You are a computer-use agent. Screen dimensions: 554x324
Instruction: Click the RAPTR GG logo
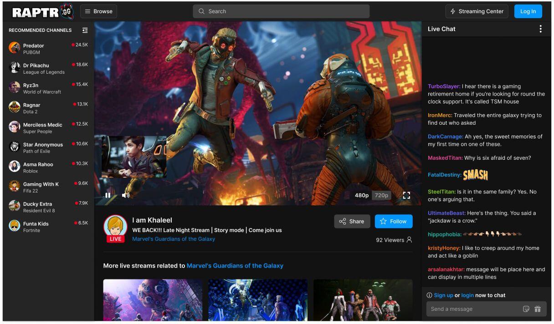[x=42, y=11]
